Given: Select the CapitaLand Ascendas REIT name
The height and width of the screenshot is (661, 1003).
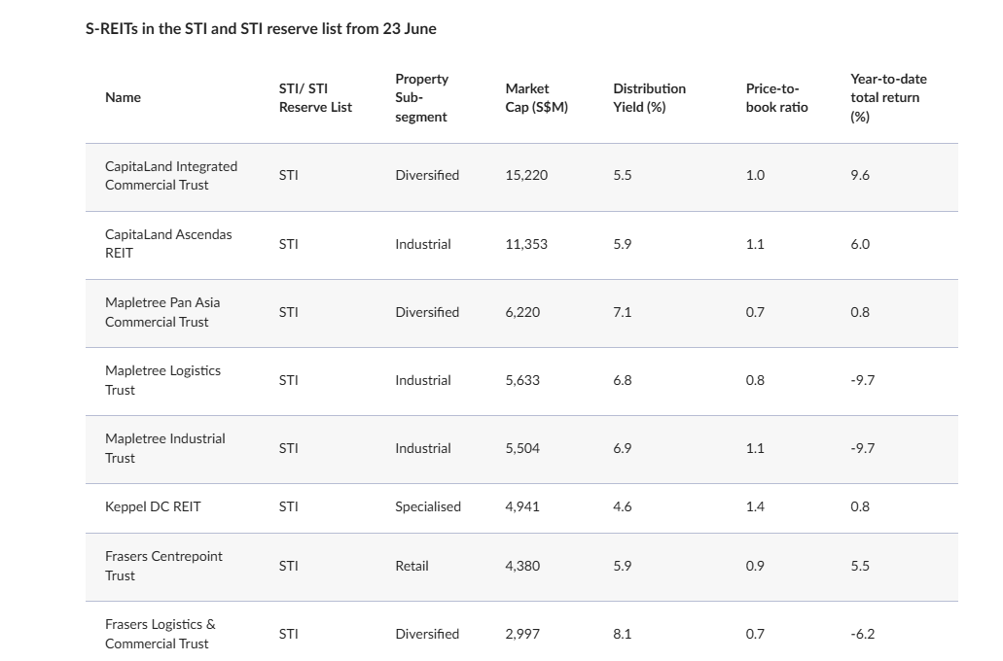Looking at the screenshot, I should click(x=168, y=244).
